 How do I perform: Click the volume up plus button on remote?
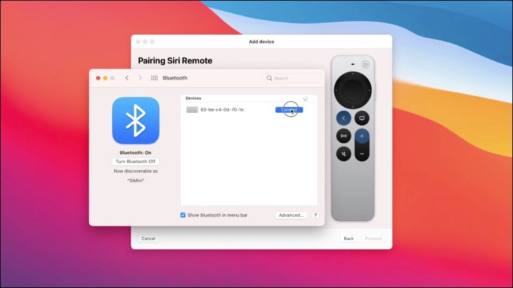coord(362,136)
